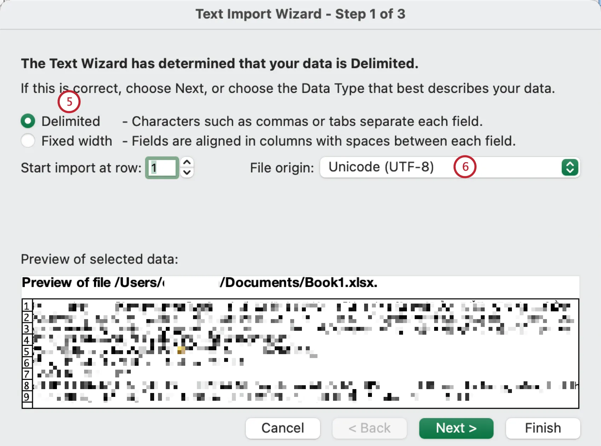Select the Delimited radio button
This screenshot has height=446, width=601.
click(28, 121)
